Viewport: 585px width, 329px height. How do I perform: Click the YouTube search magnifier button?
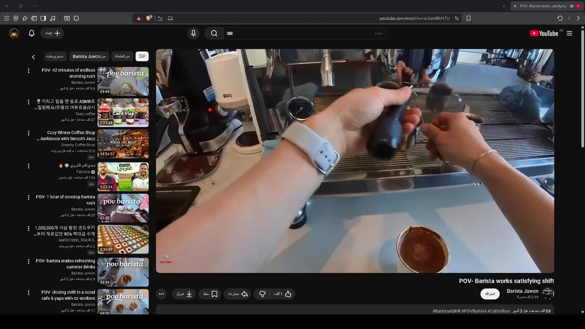click(x=214, y=33)
